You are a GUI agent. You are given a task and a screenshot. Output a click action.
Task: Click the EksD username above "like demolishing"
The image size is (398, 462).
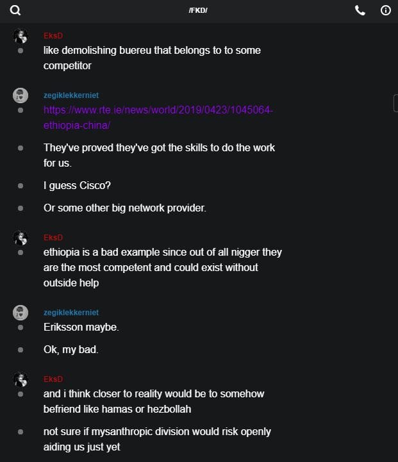click(53, 35)
